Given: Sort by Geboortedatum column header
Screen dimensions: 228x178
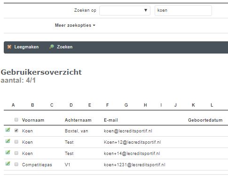Looking at the screenshot, I should click(205, 120).
